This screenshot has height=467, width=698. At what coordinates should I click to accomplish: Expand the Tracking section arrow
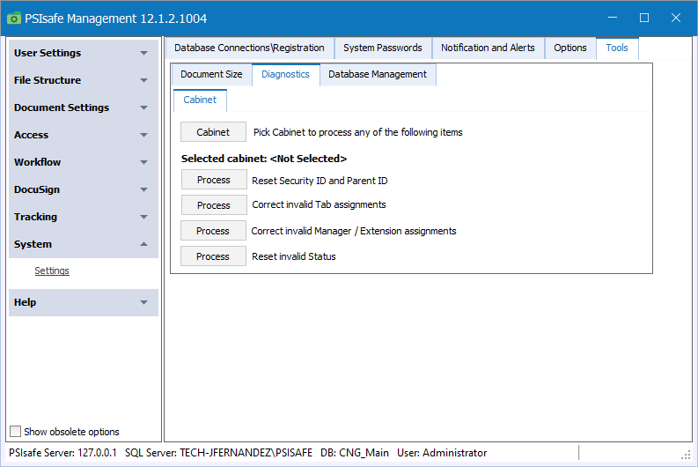(x=143, y=217)
